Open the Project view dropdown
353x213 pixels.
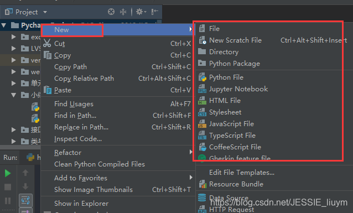[45, 12]
